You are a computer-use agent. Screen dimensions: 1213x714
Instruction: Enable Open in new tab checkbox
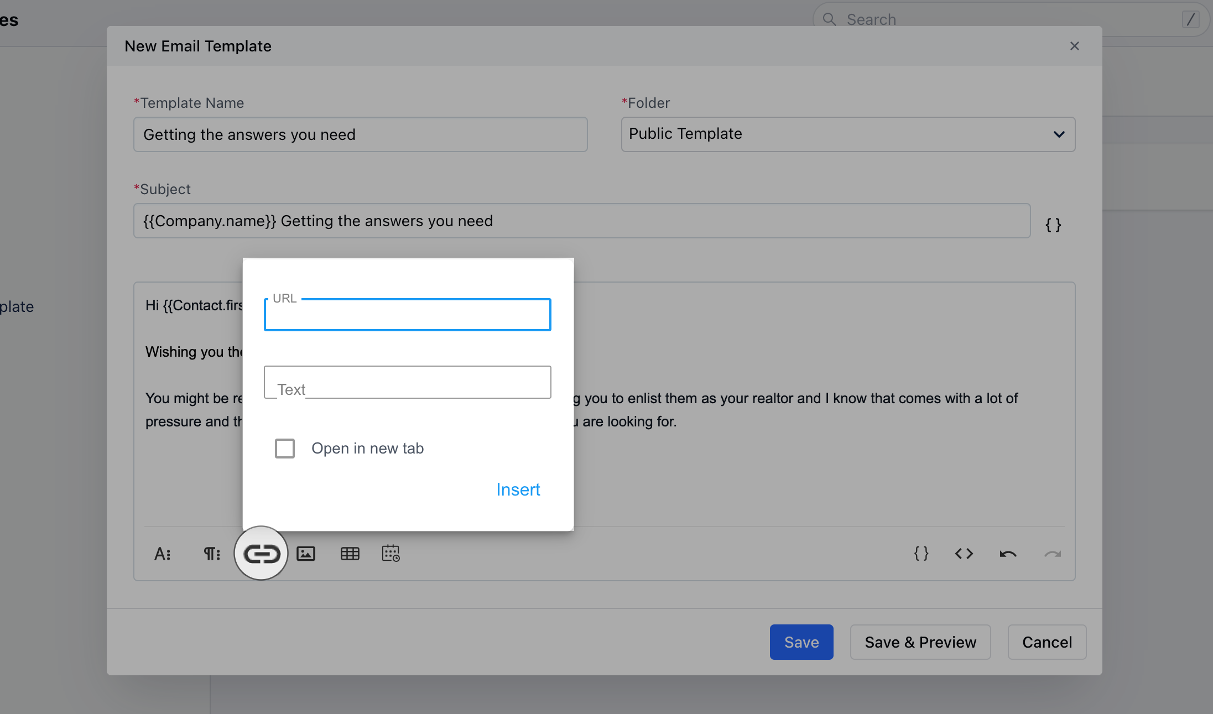pyautogui.click(x=285, y=448)
